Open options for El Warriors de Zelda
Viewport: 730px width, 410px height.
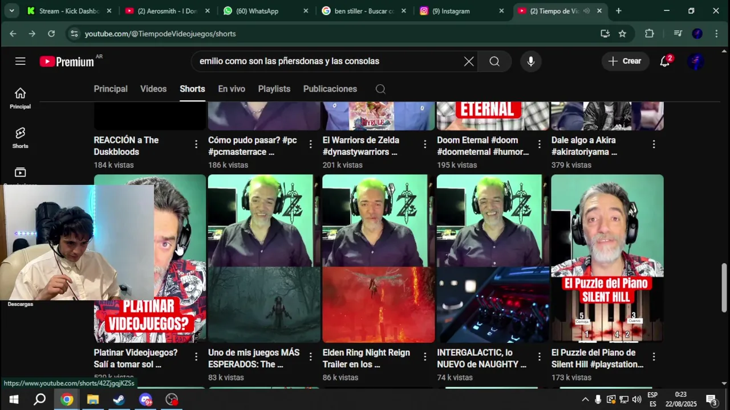coord(425,144)
